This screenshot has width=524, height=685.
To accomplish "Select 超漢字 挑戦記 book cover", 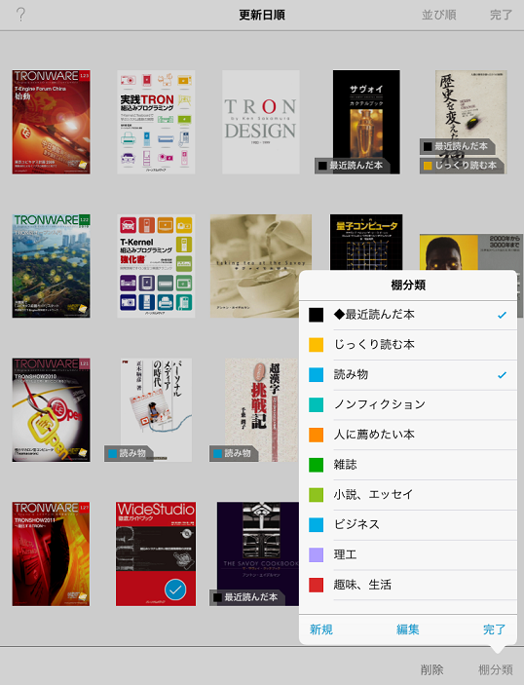I will 262,410.
